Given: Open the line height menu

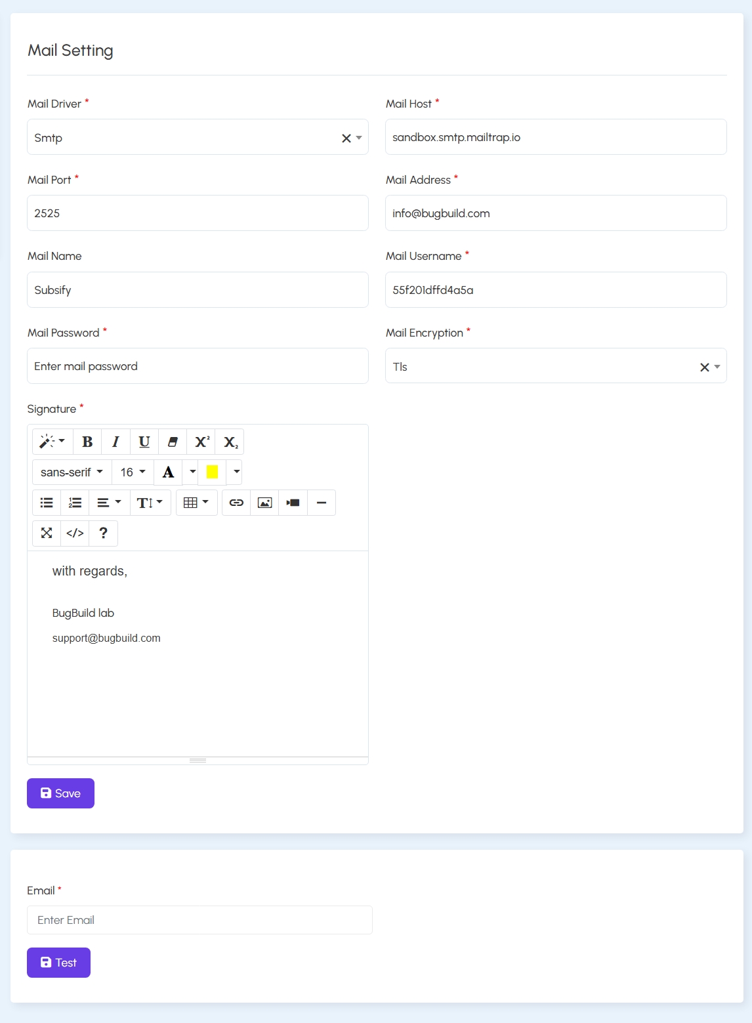Looking at the screenshot, I should (x=150, y=503).
